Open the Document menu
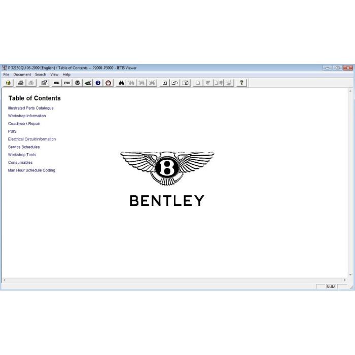The image size is (355, 355). tap(22, 75)
